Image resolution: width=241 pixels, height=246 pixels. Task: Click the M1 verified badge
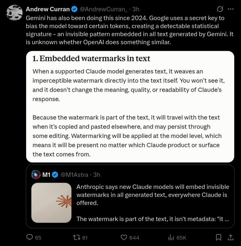coord(55,174)
